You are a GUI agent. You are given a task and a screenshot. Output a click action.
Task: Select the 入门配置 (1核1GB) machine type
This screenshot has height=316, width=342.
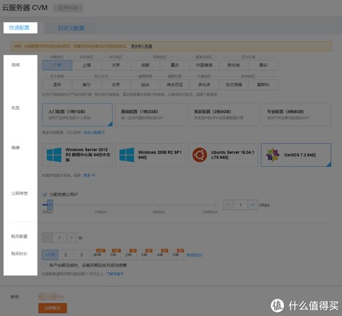pyautogui.click(x=78, y=115)
